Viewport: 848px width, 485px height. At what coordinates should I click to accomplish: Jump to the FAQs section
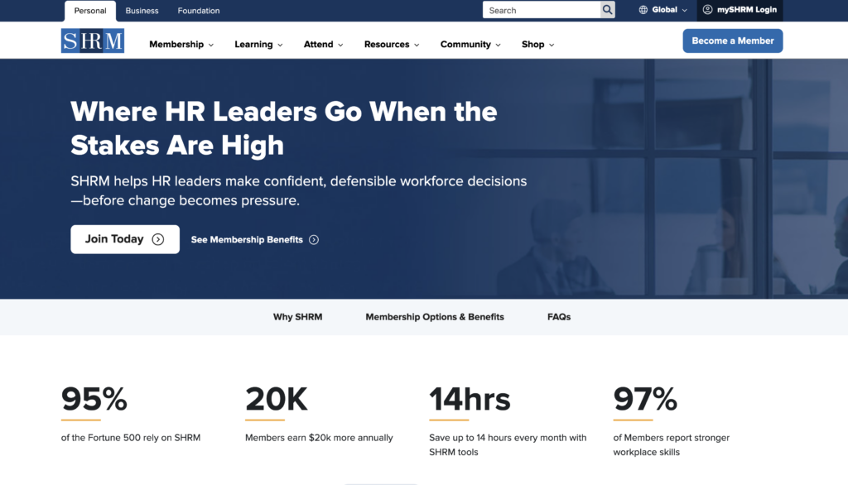[559, 317]
